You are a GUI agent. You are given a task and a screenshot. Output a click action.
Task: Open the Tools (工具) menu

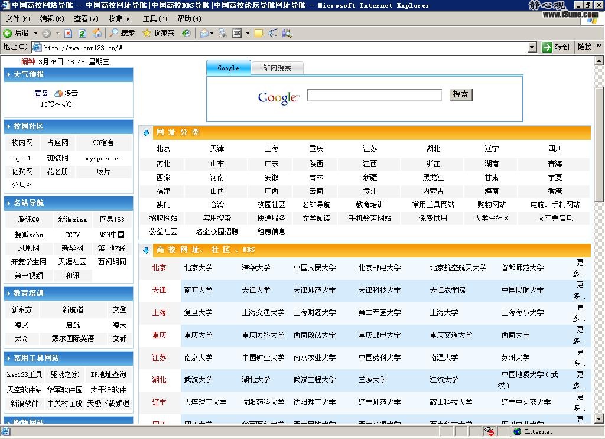[155, 18]
